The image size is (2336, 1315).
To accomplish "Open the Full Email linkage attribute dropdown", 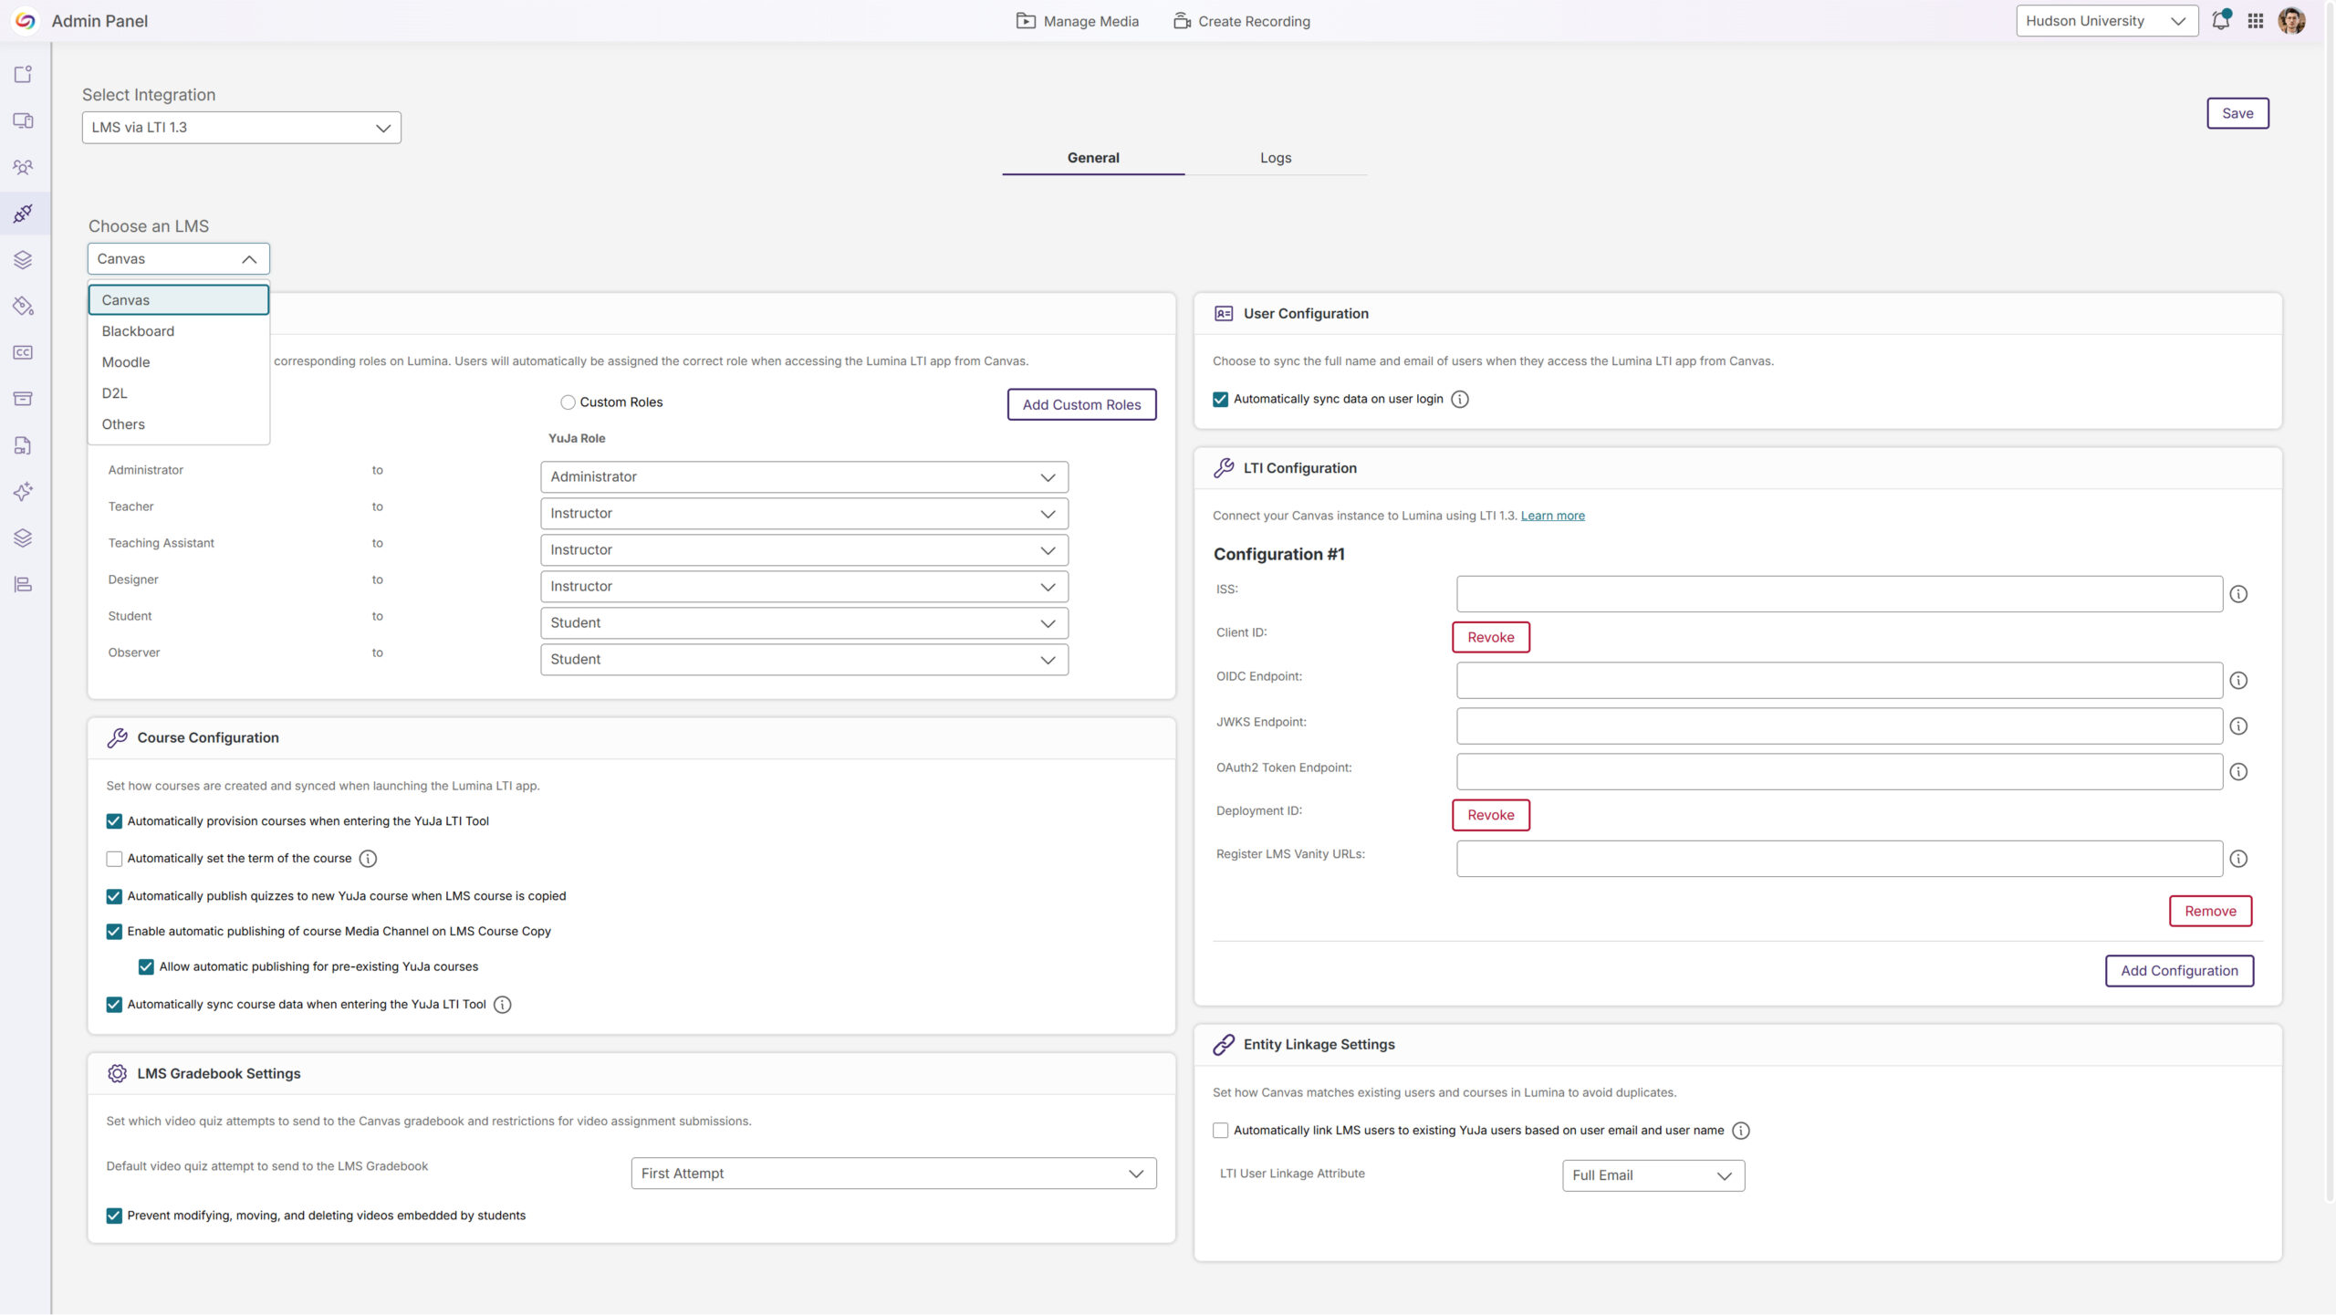I will click(1653, 1175).
